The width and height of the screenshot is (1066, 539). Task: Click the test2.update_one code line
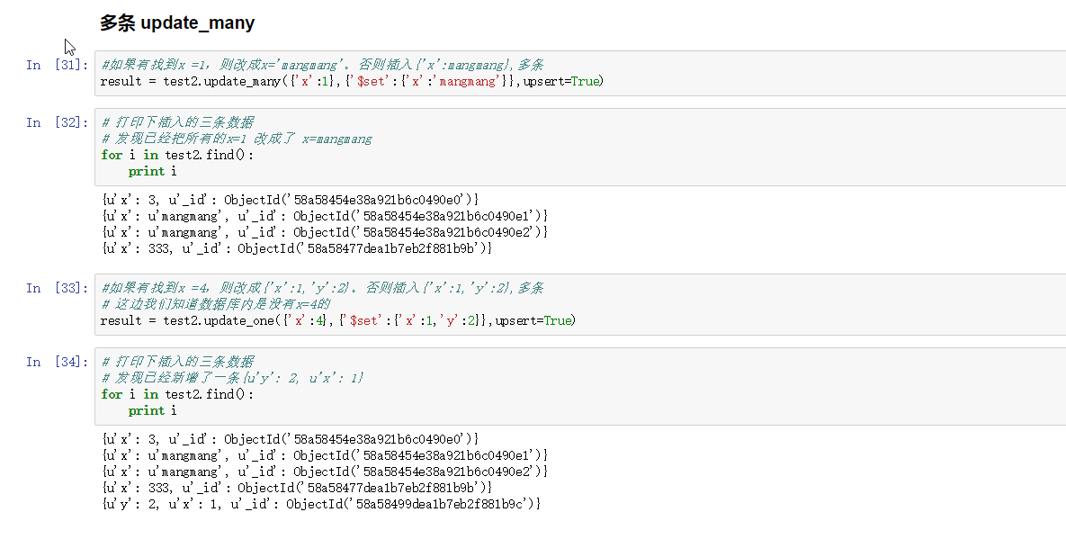(337, 320)
